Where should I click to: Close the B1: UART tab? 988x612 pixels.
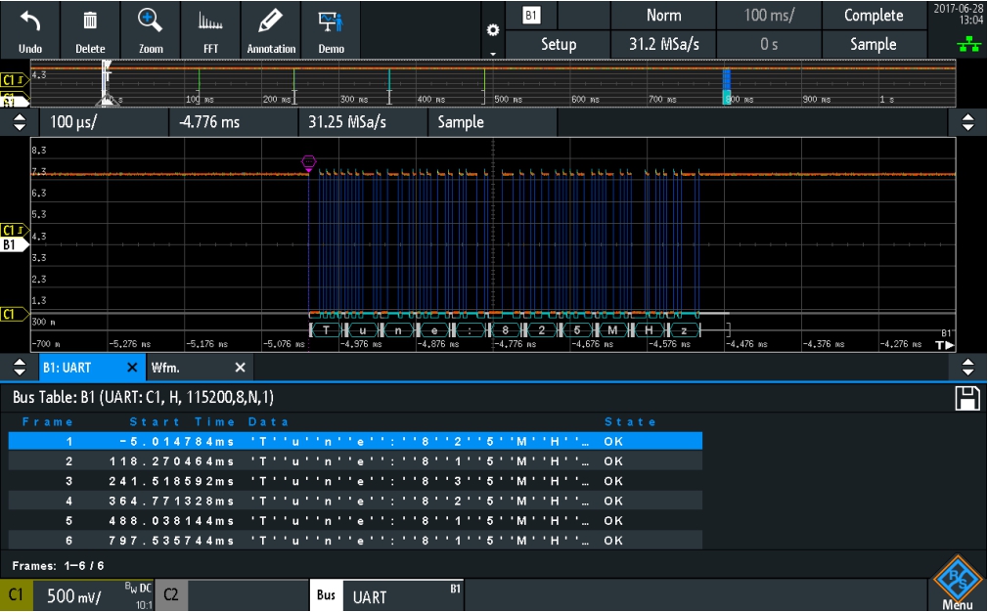click(x=132, y=368)
